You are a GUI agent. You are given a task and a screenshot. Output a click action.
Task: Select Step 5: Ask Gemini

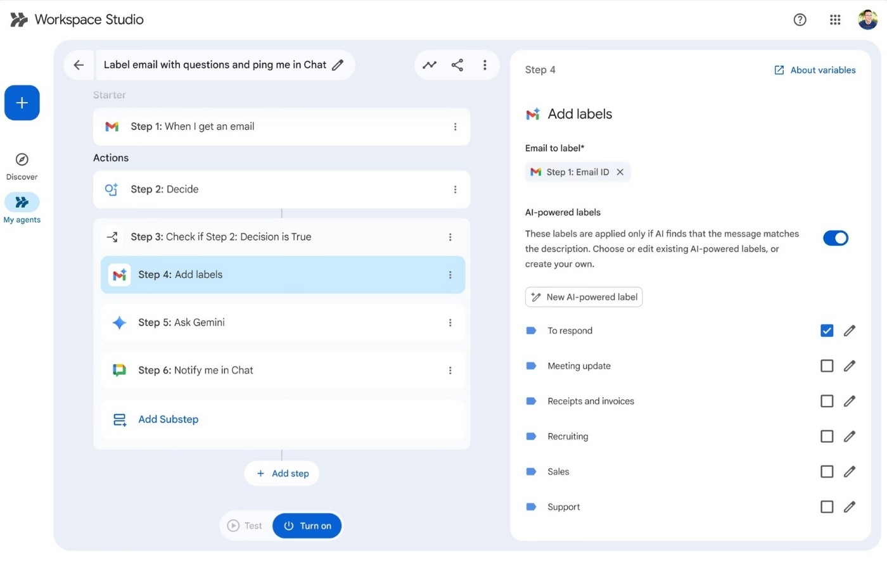283,322
